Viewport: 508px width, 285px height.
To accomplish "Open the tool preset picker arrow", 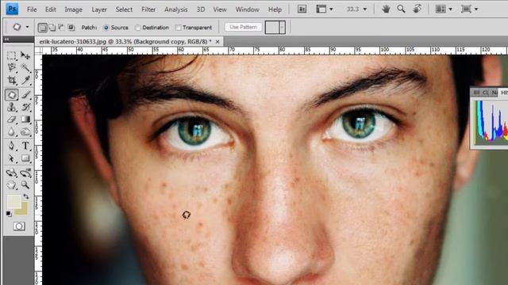I will 27,28.
